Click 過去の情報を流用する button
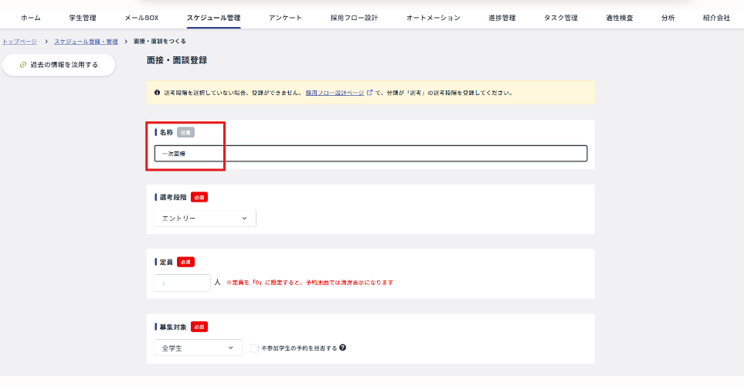 click(x=59, y=65)
